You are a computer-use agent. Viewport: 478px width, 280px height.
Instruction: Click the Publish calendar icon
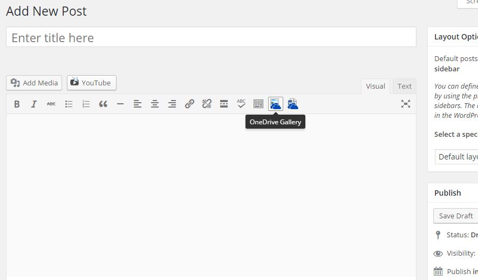coord(438,271)
